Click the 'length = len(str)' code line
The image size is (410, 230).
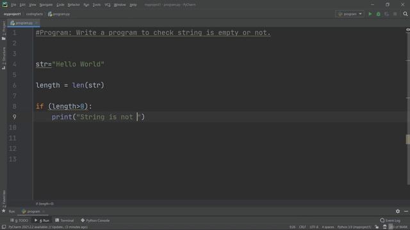[x=70, y=85]
